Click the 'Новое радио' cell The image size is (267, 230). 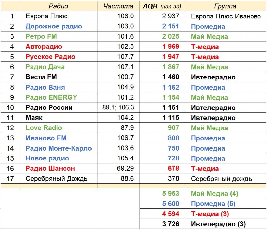pyautogui.click(x=59, y=158)
